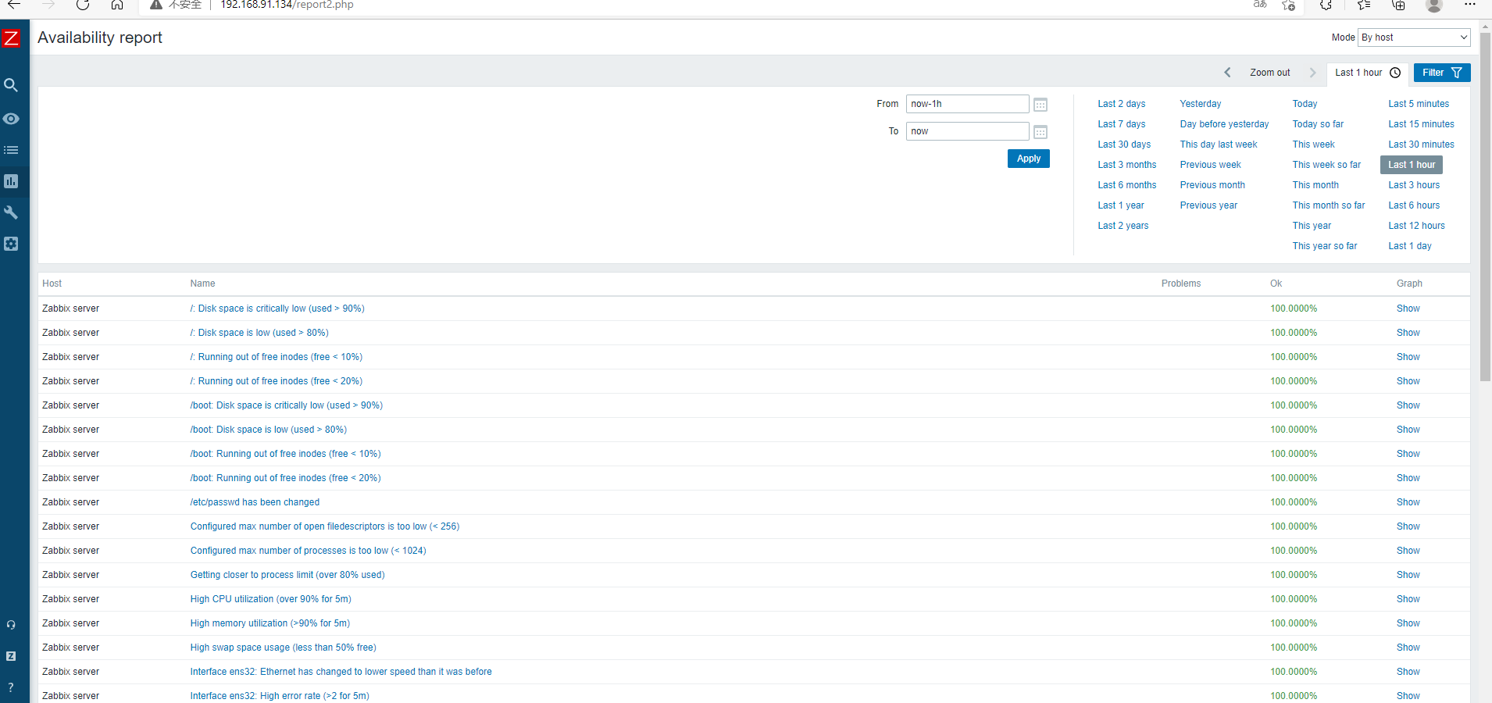Open Monitoring eye icon in sidebar
The image size is (1492, 703).
point(11,119)
